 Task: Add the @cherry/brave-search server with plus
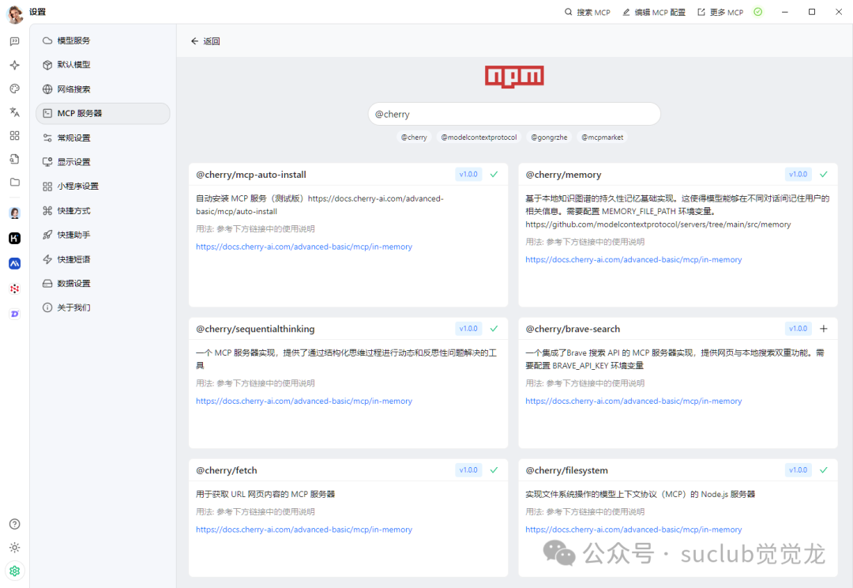824,329
